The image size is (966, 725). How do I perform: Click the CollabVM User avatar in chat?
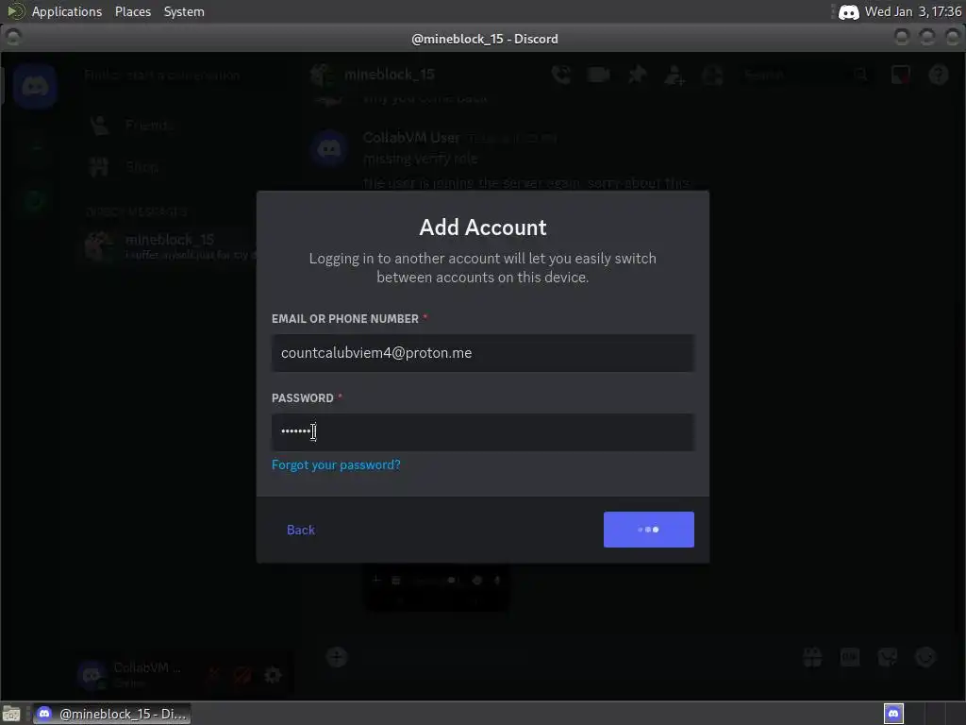click(329, 148)
